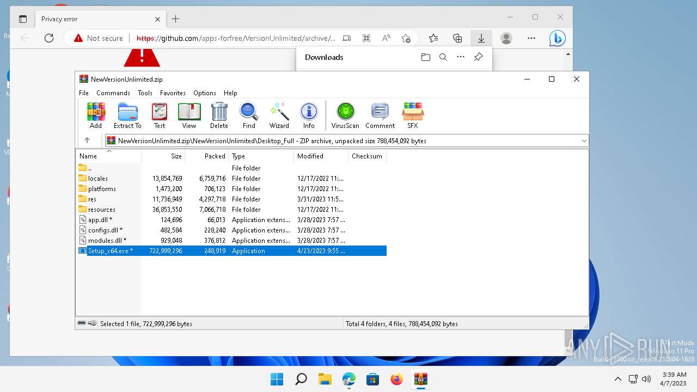Open Edge tab actions menu icon

pos(22,19)
